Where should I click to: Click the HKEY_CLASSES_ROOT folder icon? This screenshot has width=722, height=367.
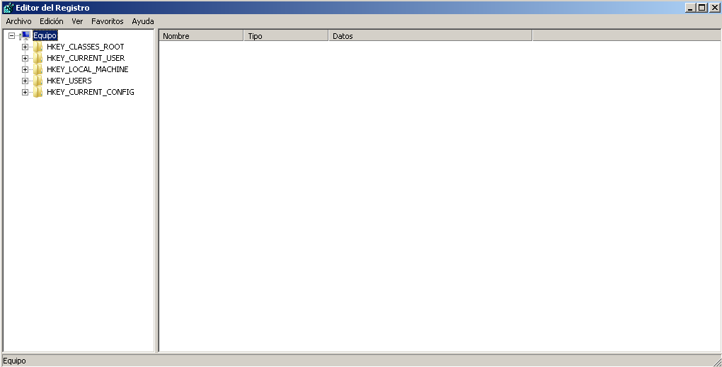point(38,47)
